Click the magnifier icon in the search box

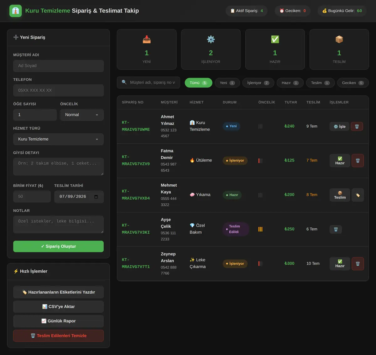pos(124,82)
